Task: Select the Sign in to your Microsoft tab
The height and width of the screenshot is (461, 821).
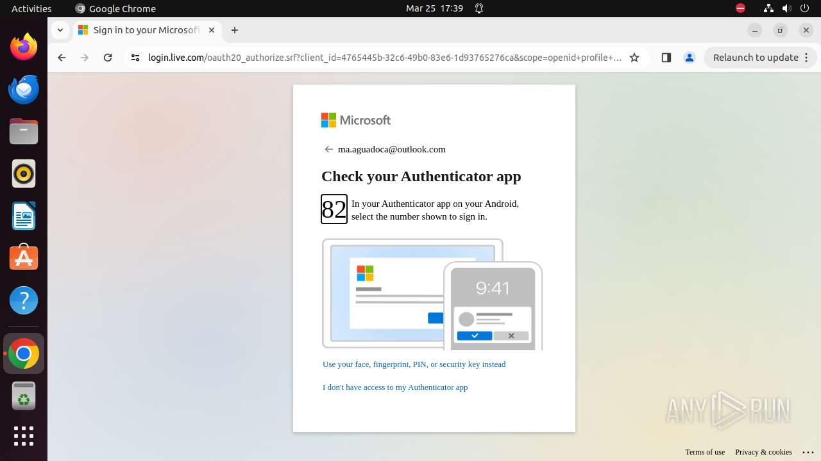Action: 148,30
